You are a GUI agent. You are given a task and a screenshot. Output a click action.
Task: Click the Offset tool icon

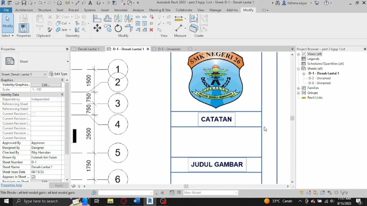108,19
